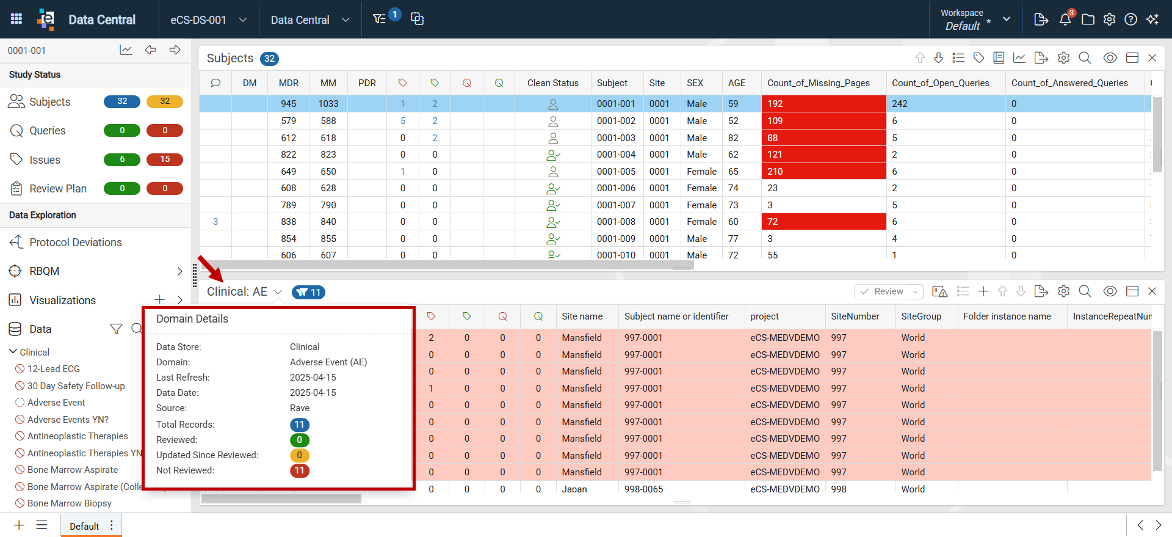Open chart icon next to 0001-001
1172x537 pixels.
pos(126,50)
